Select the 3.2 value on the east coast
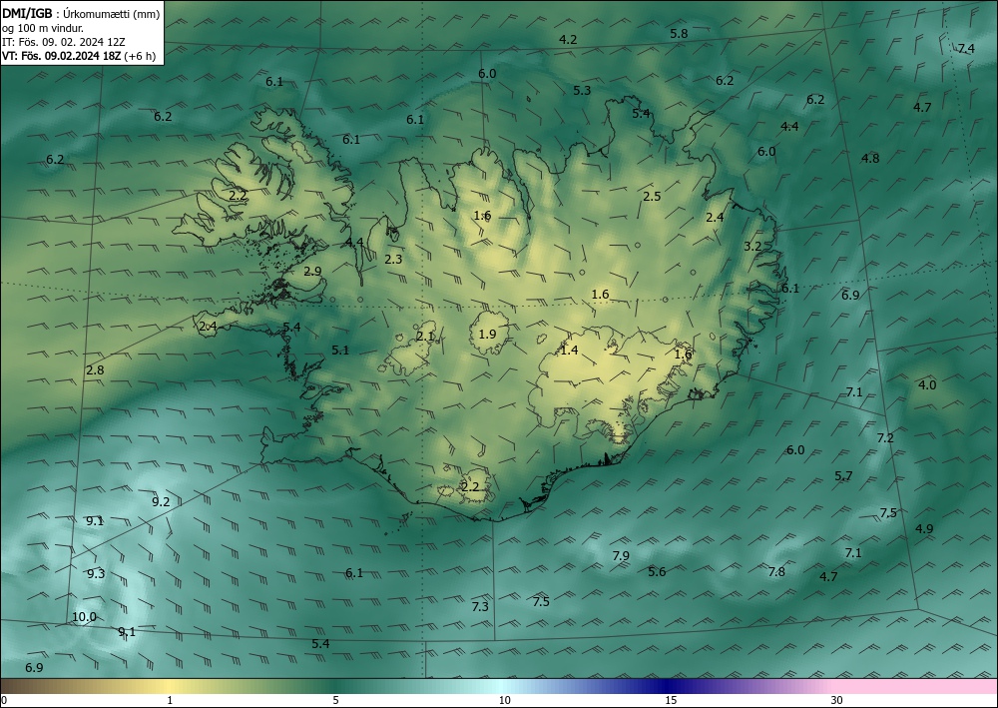Image resolution: width=998 pixels, height=708 pixels. coord(752,247)
